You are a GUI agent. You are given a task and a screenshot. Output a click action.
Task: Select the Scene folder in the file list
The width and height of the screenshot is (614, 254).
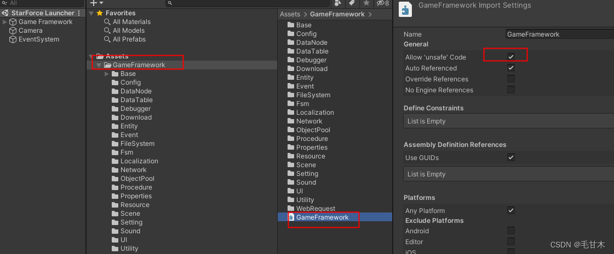(x=306, y=164)
